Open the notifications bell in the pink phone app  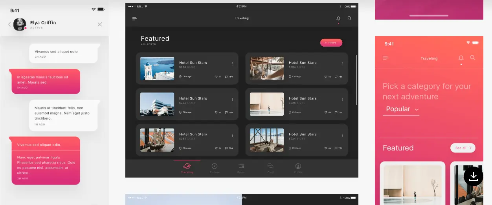(x=461, y=58)
